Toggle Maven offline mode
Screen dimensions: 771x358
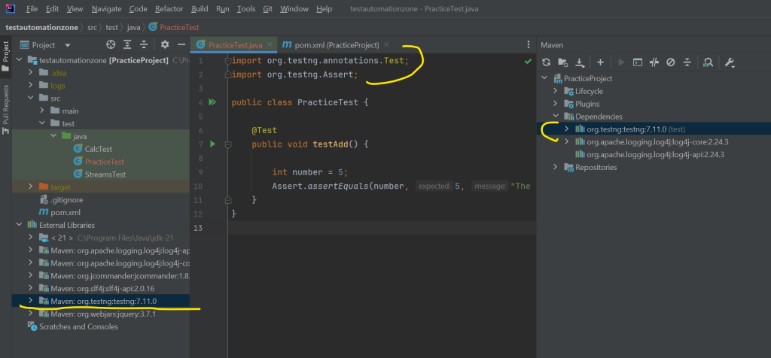[654, 62]
